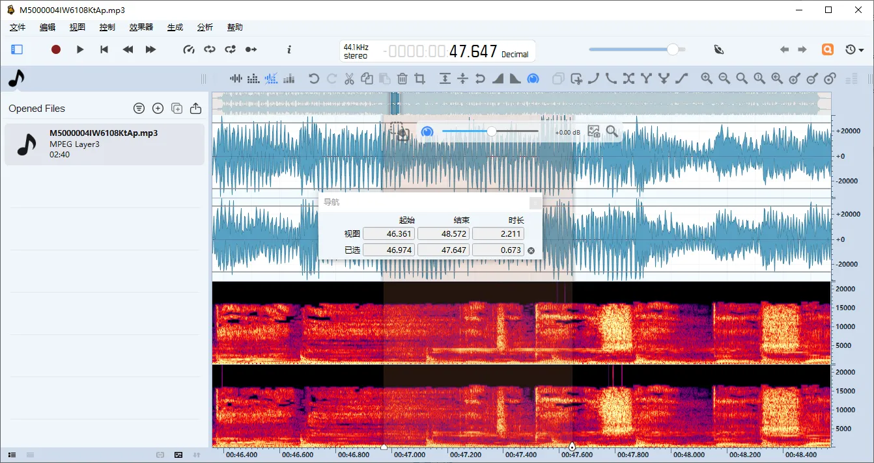This screenshot has height=463, width=874.
Task: Click the Decimal time format selector
Action: pos(515,55)
